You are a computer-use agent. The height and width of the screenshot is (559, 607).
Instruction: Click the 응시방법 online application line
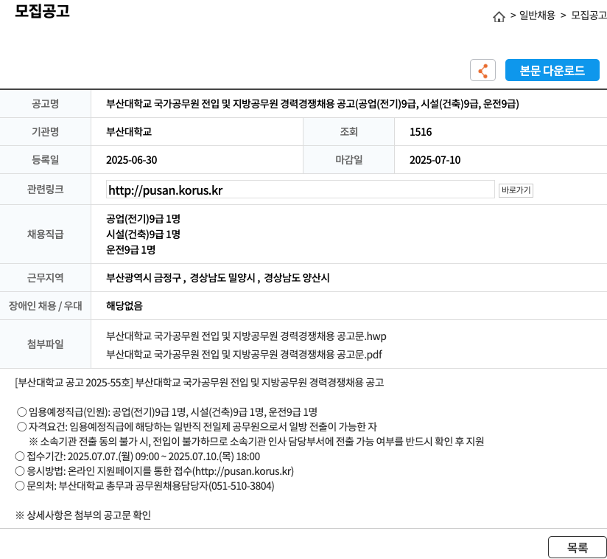(155, 471)
